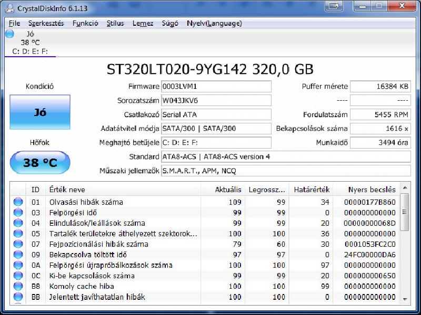Image resolution: width=421 pixels, height=315 pixels.
Task: Click the status orb for attribute 05
Action: [x=18, y=233]
